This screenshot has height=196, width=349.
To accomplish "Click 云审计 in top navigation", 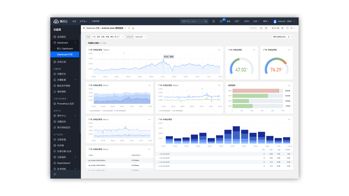I will (x=247, y=21).
